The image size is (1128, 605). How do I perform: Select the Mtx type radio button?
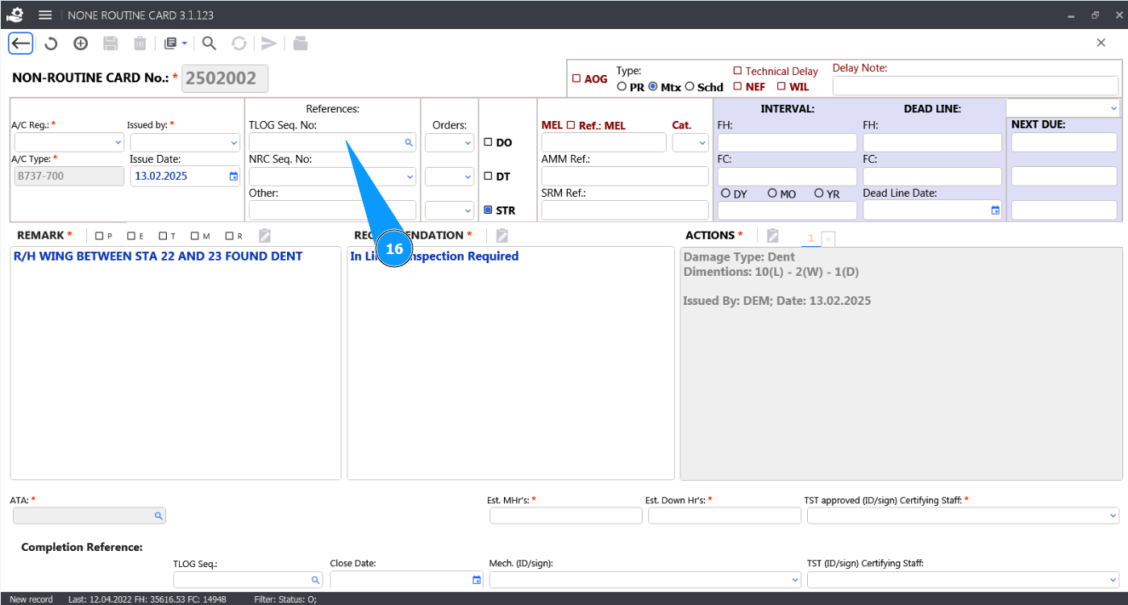click(653, 86)
